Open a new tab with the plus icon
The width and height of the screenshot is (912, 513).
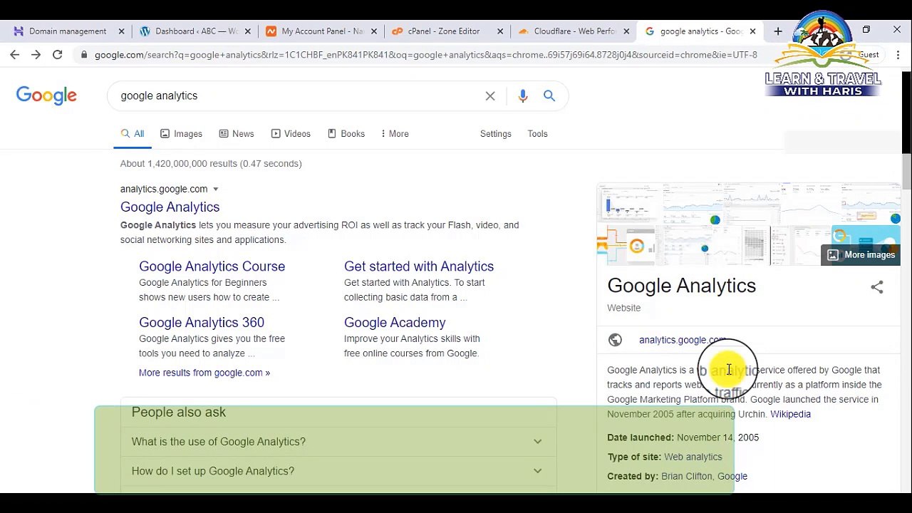(x=778, y=31)
